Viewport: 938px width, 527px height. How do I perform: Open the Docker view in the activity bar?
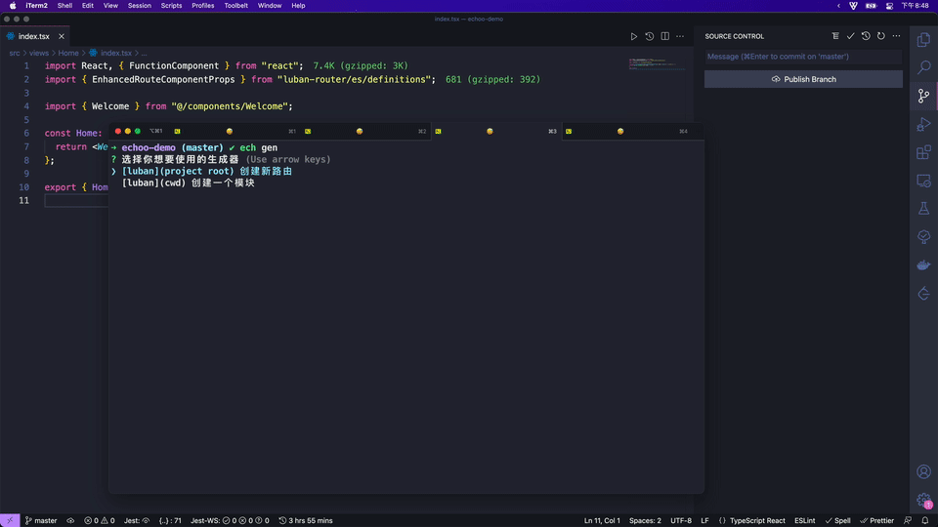(x=923, y=265)
